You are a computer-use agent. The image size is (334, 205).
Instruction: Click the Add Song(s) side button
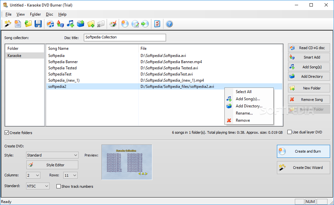[309, 67]
